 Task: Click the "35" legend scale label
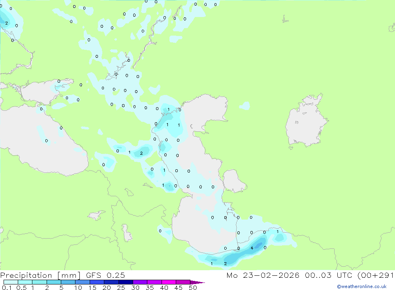(150, 288)
